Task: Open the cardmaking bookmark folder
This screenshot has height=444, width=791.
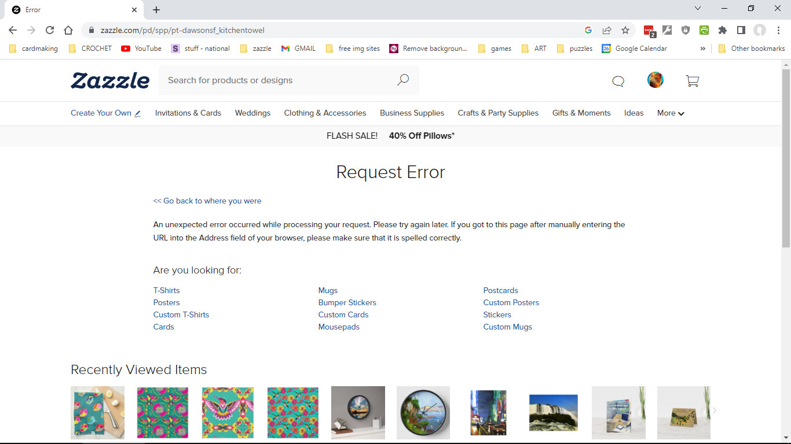Action: (x=34, y=49)
